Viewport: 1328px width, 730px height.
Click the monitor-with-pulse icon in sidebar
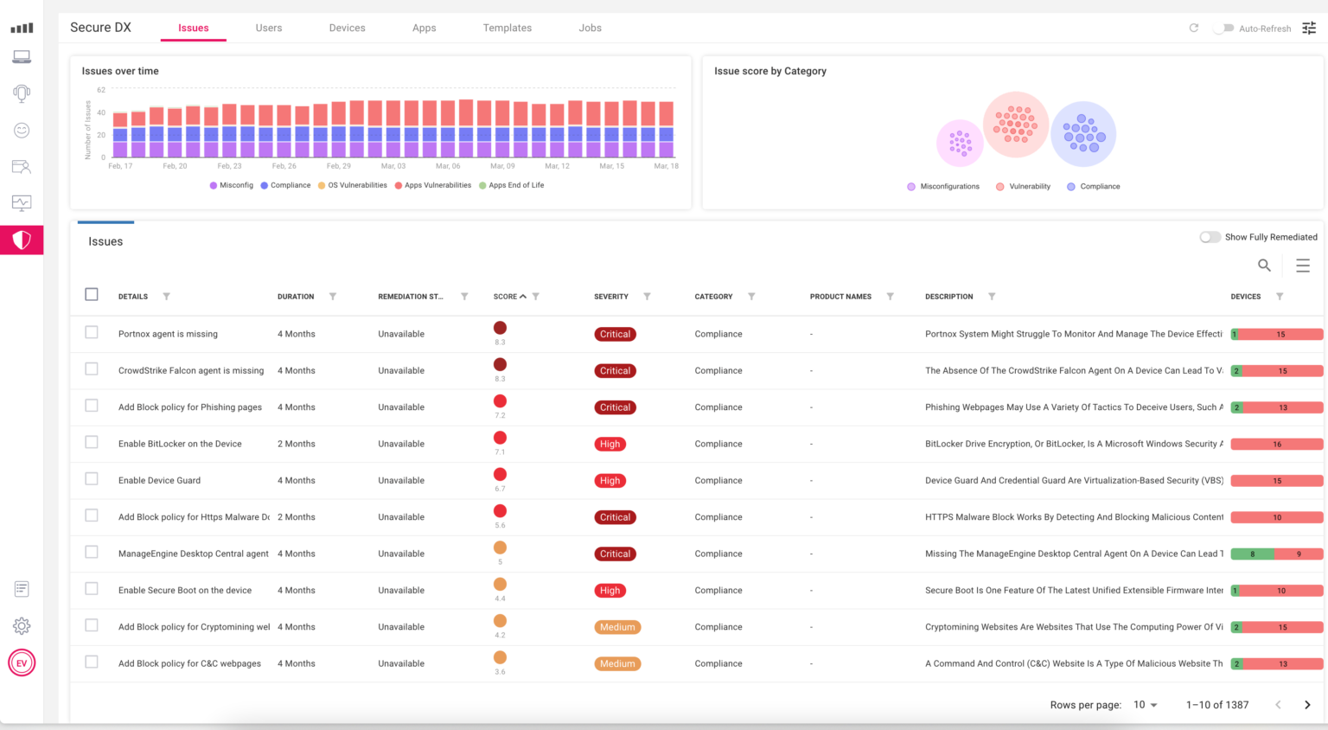pyautogui.click(x=21, y=203)
